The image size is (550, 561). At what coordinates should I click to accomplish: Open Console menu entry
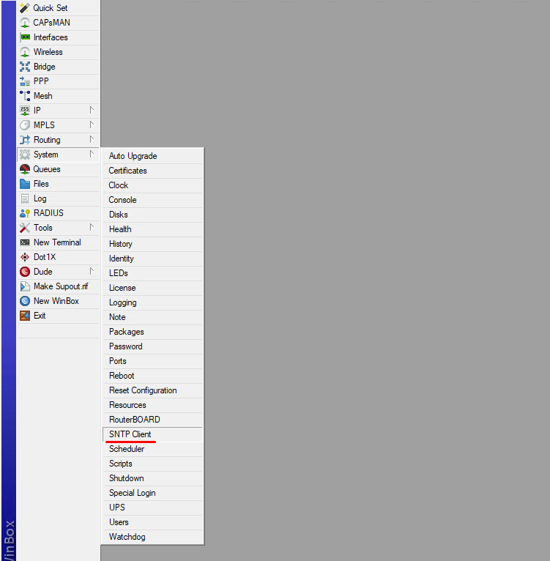point(152,200)
